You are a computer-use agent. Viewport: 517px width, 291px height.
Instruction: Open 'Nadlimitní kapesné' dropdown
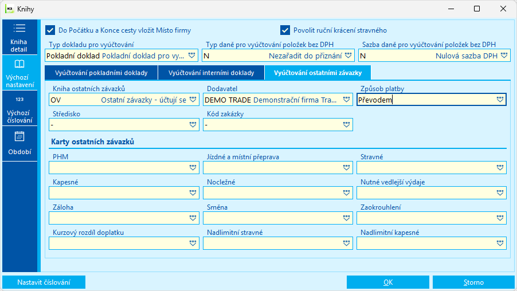[500, 243]
